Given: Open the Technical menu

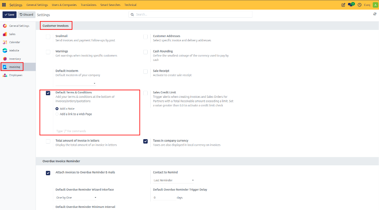Looking at the screenshot, I should coord(130,5).
